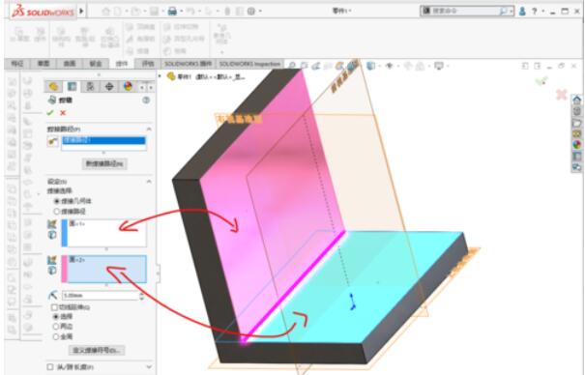This screenshot has height=375, width=585.
Task: Enable the 切线延伸 checkbox
Action: click(54, 307)
